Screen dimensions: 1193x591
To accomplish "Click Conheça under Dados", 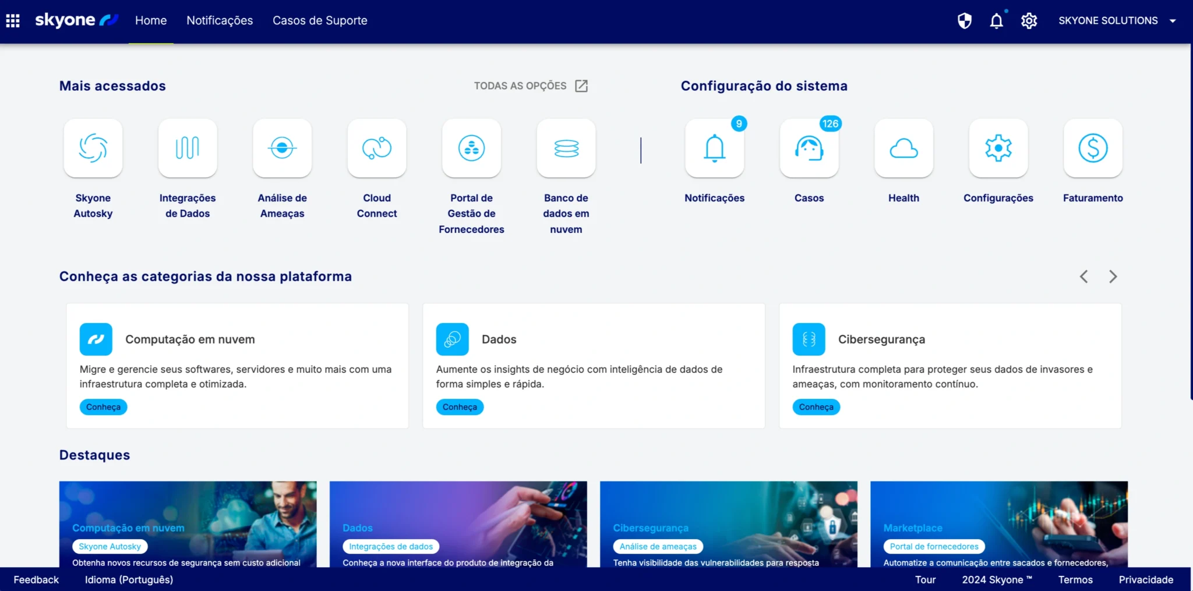I will click(460, 407).
